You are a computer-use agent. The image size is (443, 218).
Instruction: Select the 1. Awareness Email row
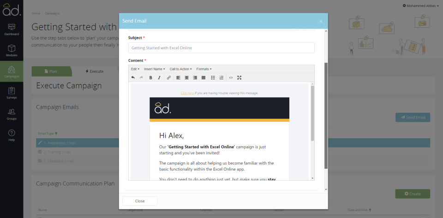point(233,143)
